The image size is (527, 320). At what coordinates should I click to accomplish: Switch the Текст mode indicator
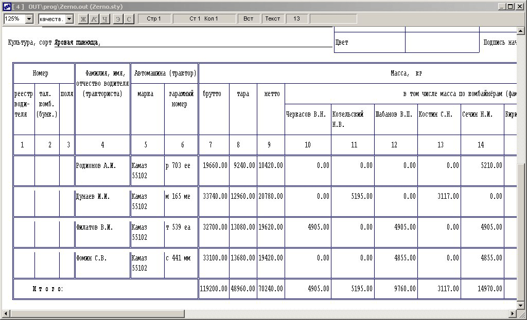(x=273, y=19)
